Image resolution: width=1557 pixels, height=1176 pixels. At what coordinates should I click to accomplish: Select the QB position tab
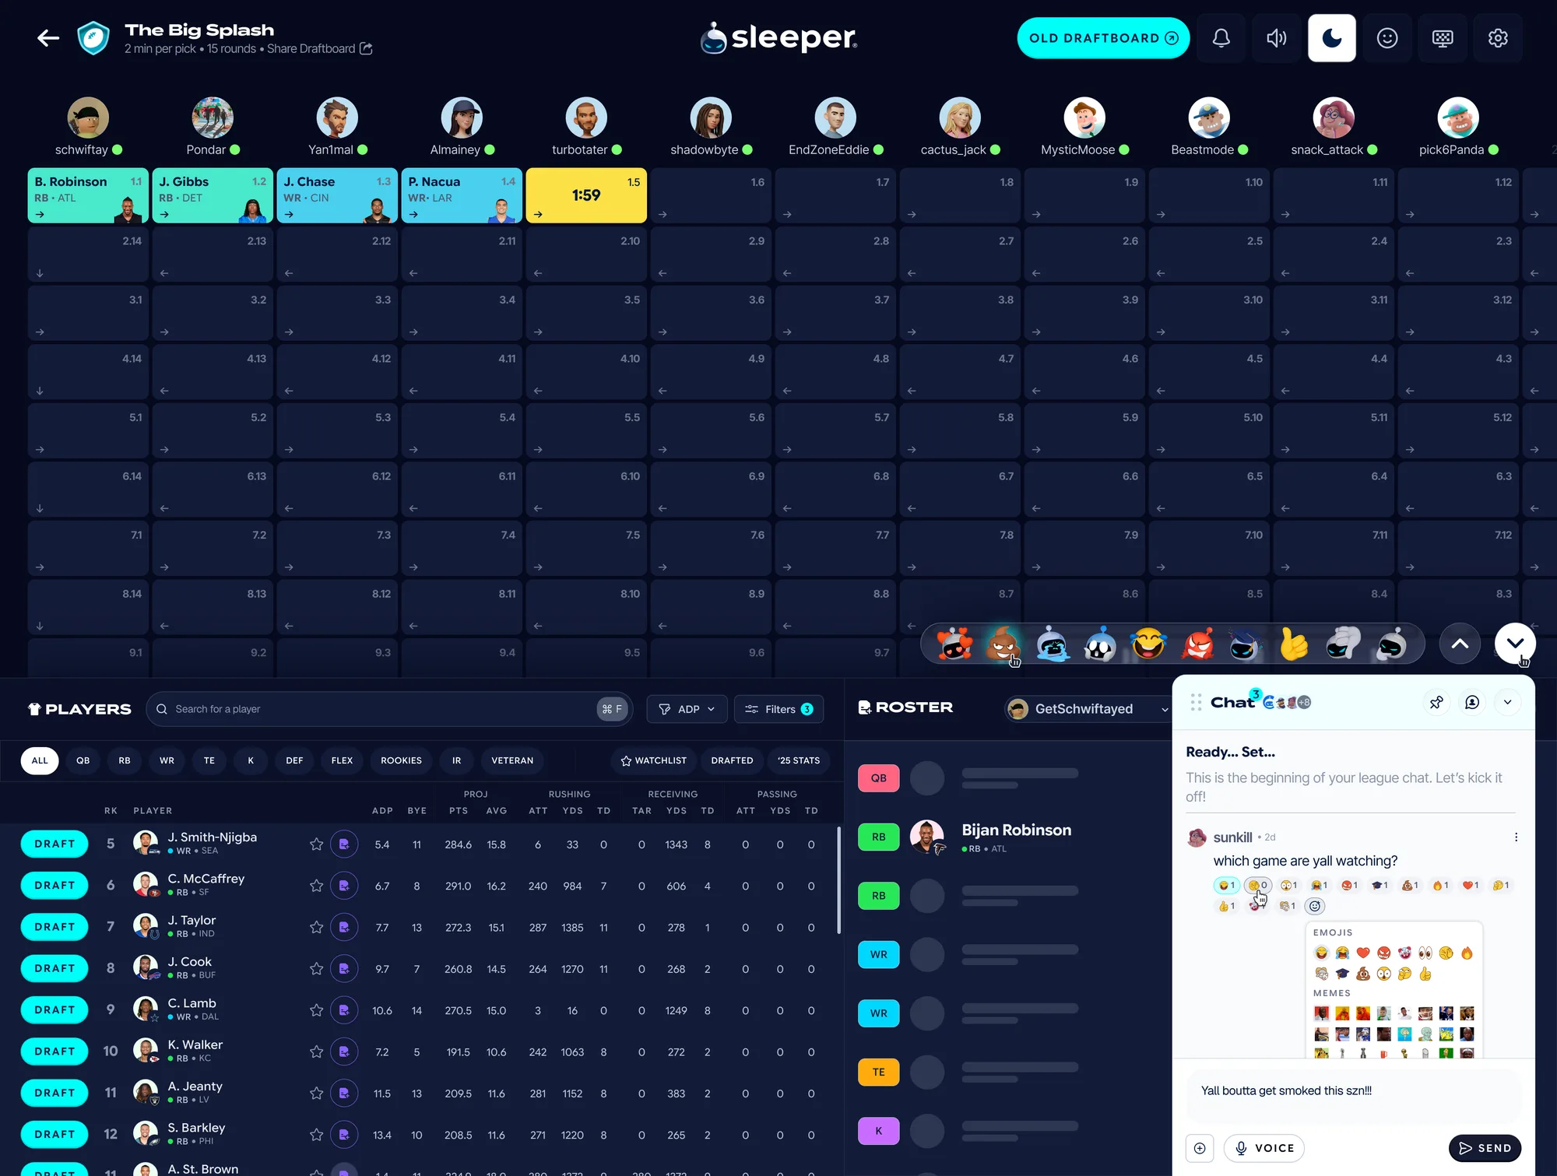83,760
